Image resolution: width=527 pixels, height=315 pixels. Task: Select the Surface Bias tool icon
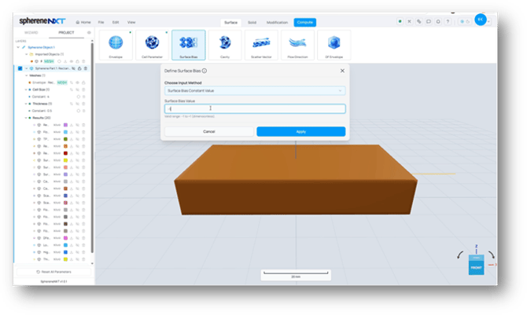click(x=189, y=45)
